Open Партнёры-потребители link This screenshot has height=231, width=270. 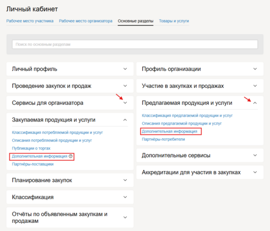point(163,139)
